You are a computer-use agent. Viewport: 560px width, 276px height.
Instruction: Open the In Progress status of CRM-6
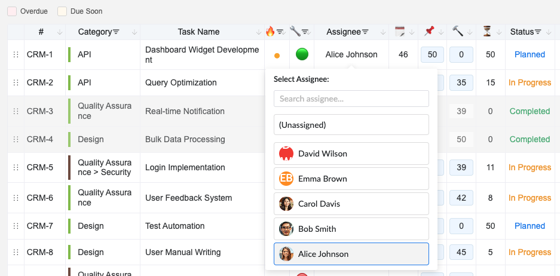pos(530,198)
